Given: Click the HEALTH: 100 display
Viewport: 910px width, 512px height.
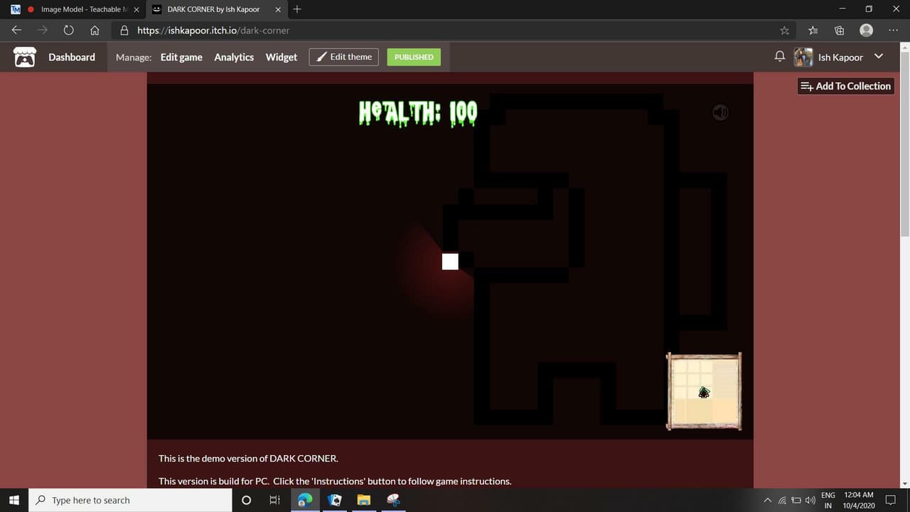Looking at the screenshot, I should pos(418,113).
